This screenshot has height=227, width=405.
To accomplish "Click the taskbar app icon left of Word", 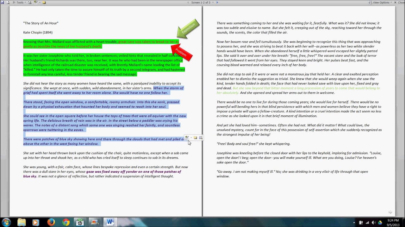I will click(x=94, y=222).
